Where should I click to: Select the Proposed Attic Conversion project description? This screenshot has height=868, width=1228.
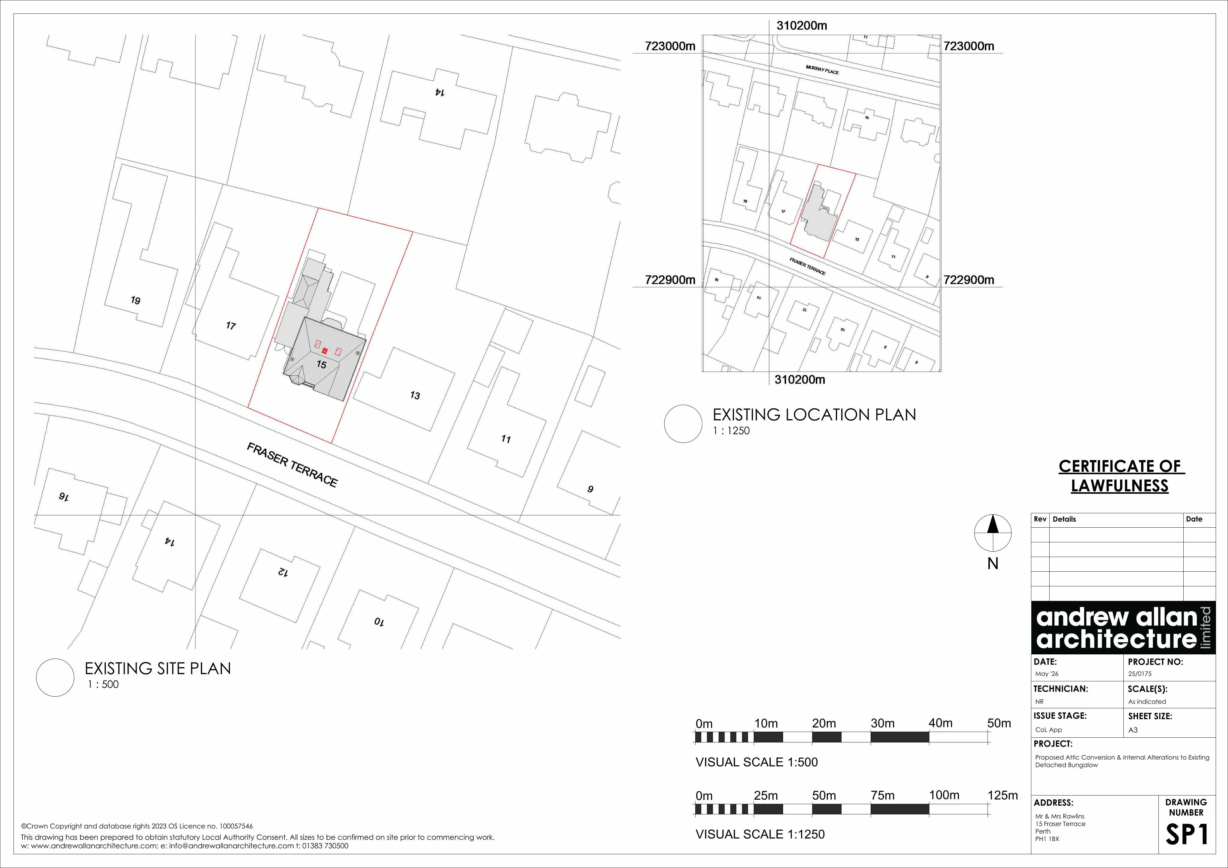click(1122, 761)
